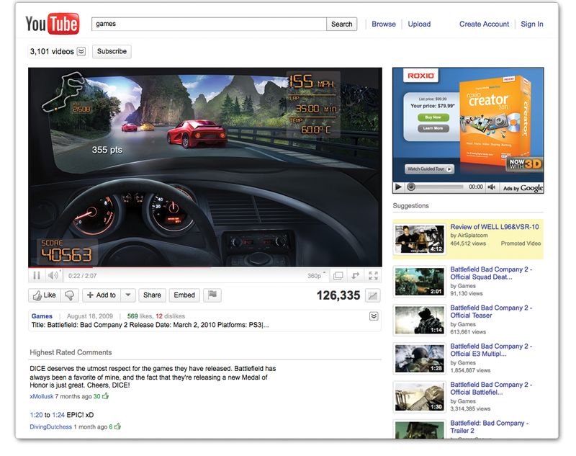
Task: Click the YouTube logo
Action: (52, 24)
